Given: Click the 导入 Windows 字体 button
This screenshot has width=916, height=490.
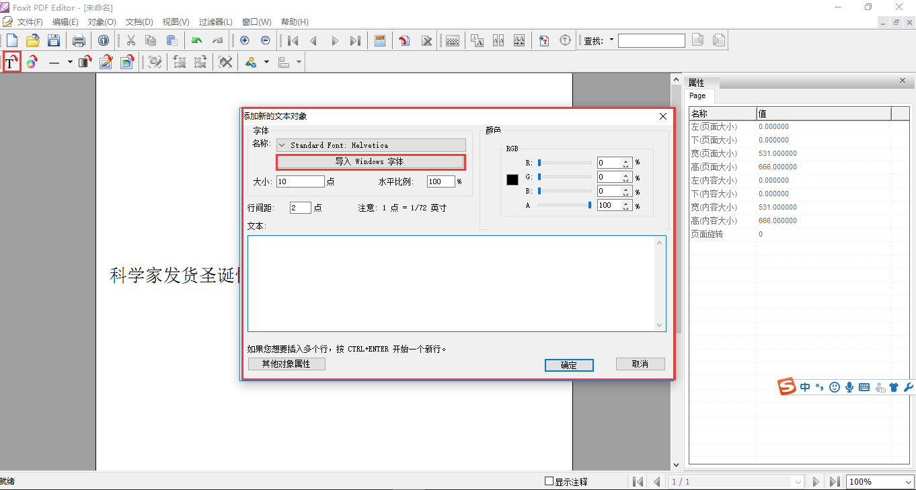Looking at the screenshot, I should [x=370, y=161].
